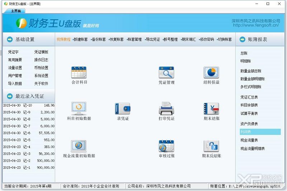The image size is (287, 191).
Task: Select voucher row 记-9 amount 2,200.00
Action: 29,112
